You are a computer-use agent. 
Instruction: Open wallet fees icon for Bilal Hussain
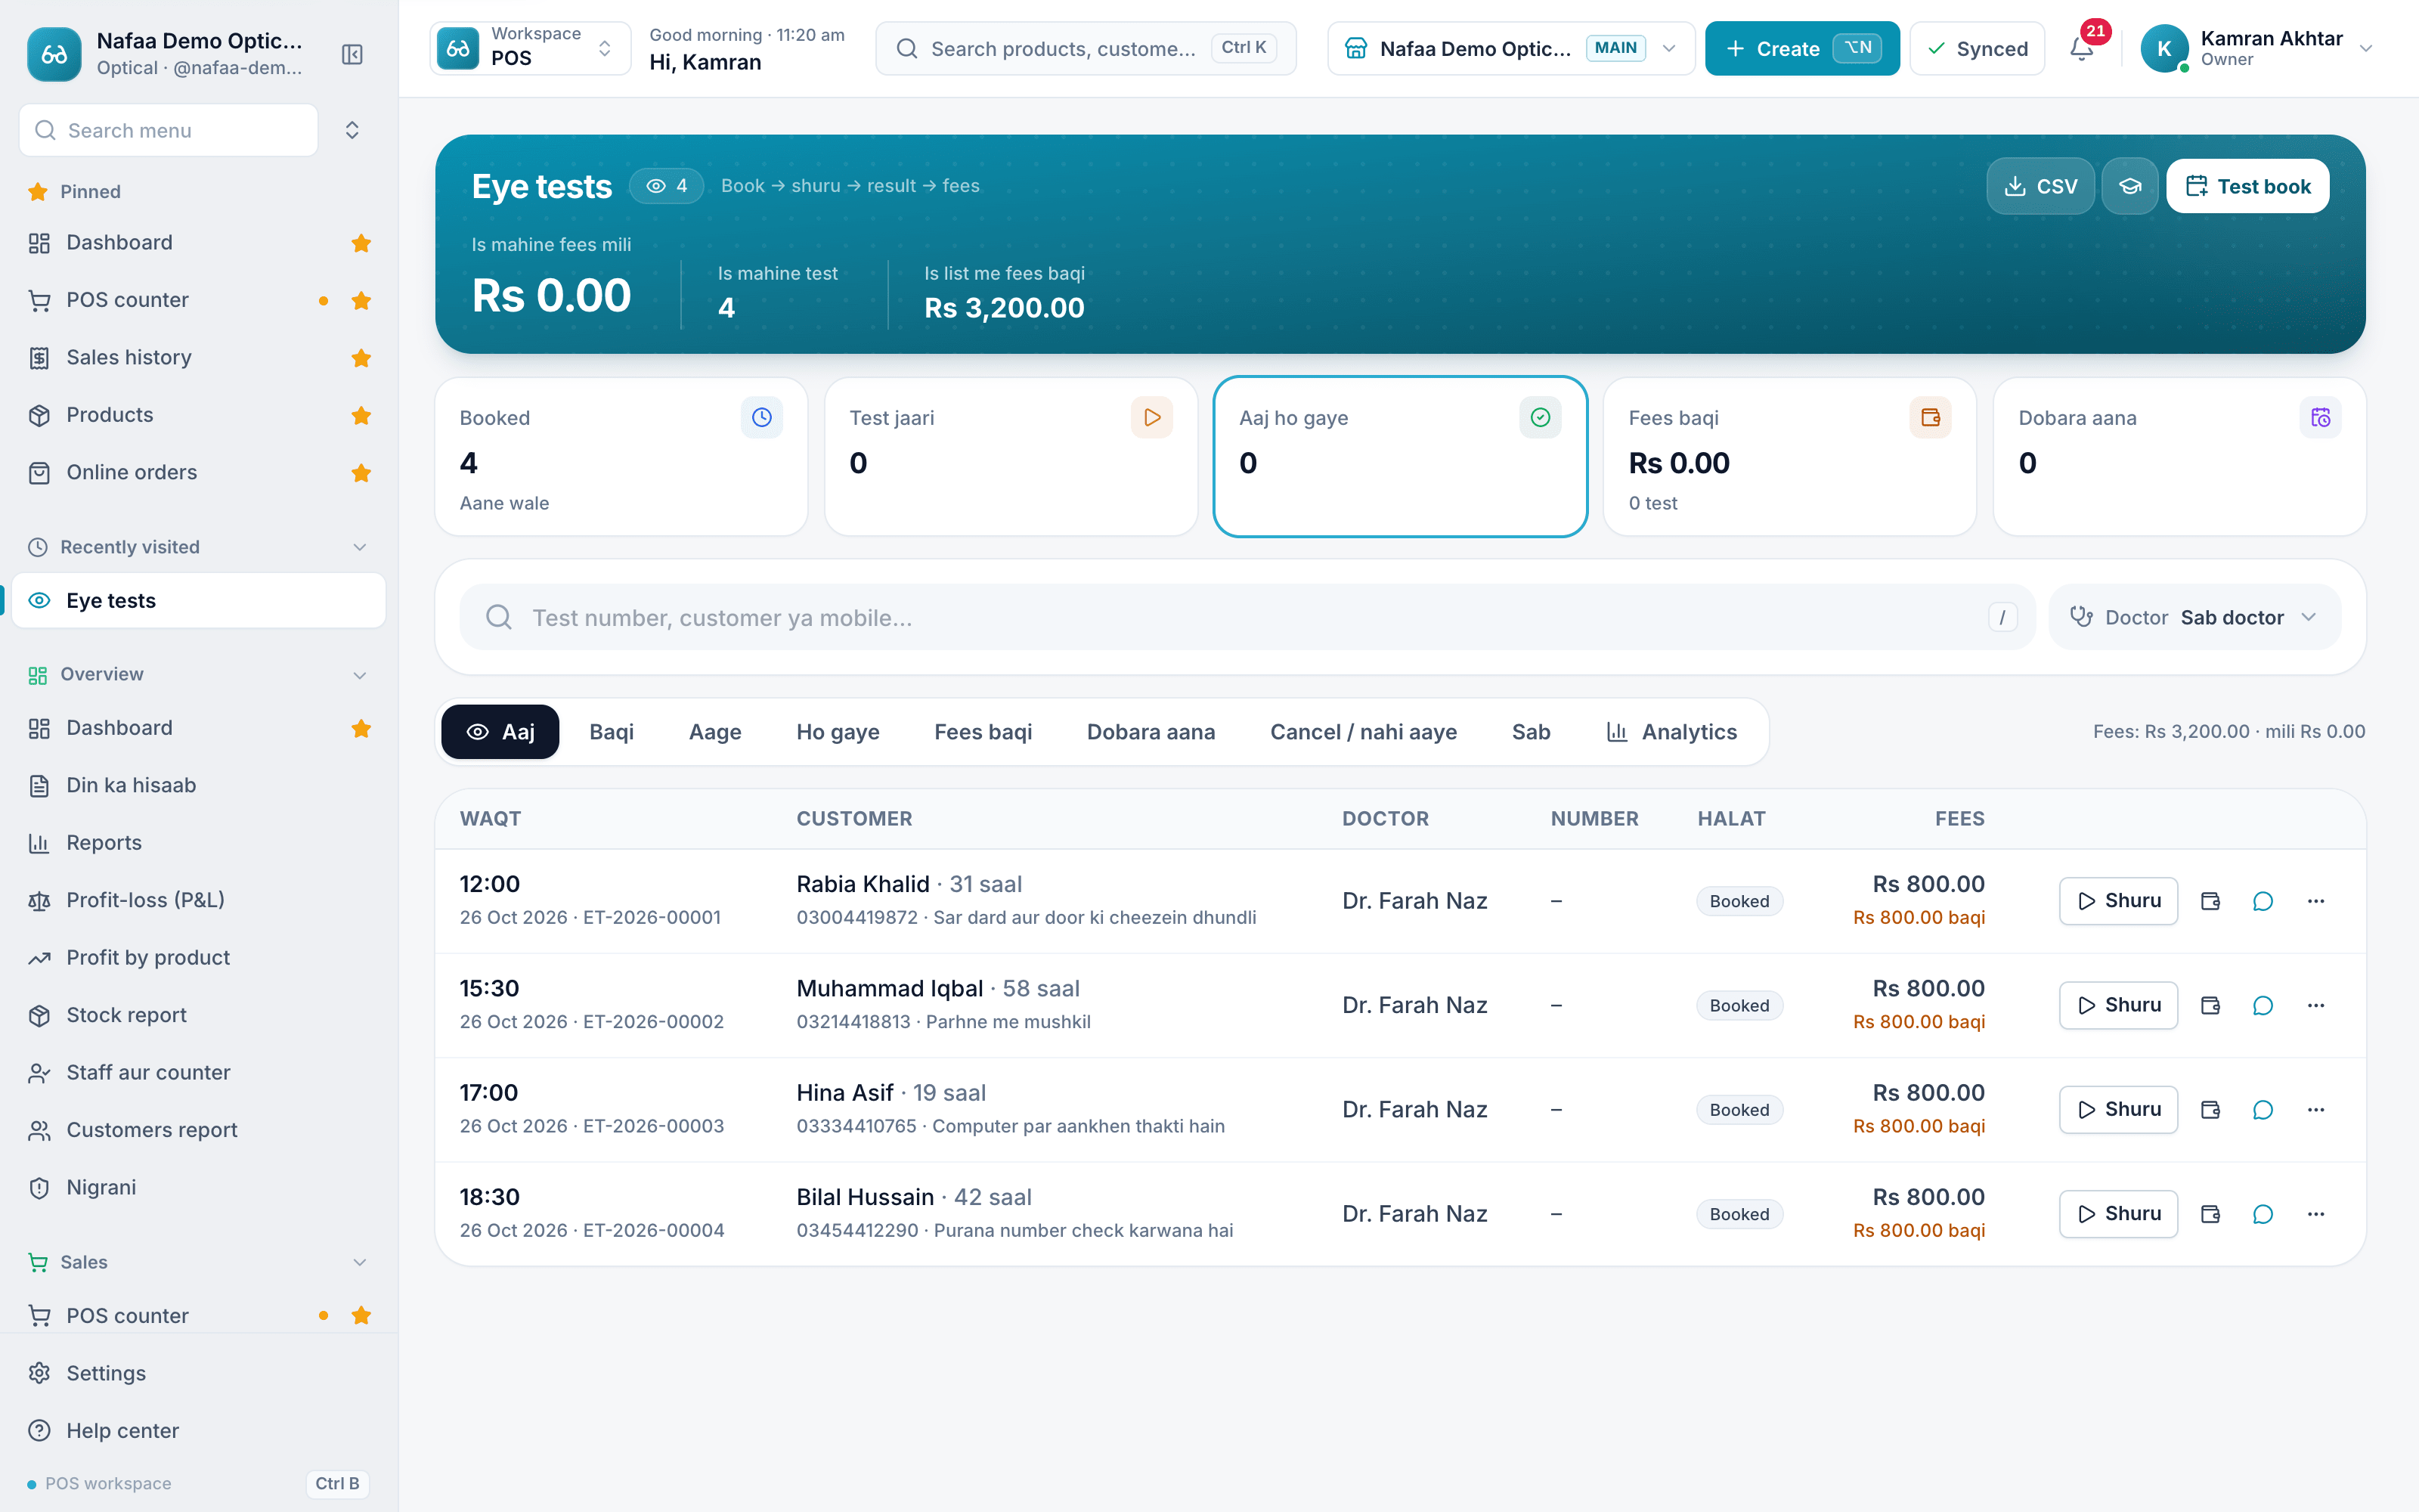pos(2210,1214)
